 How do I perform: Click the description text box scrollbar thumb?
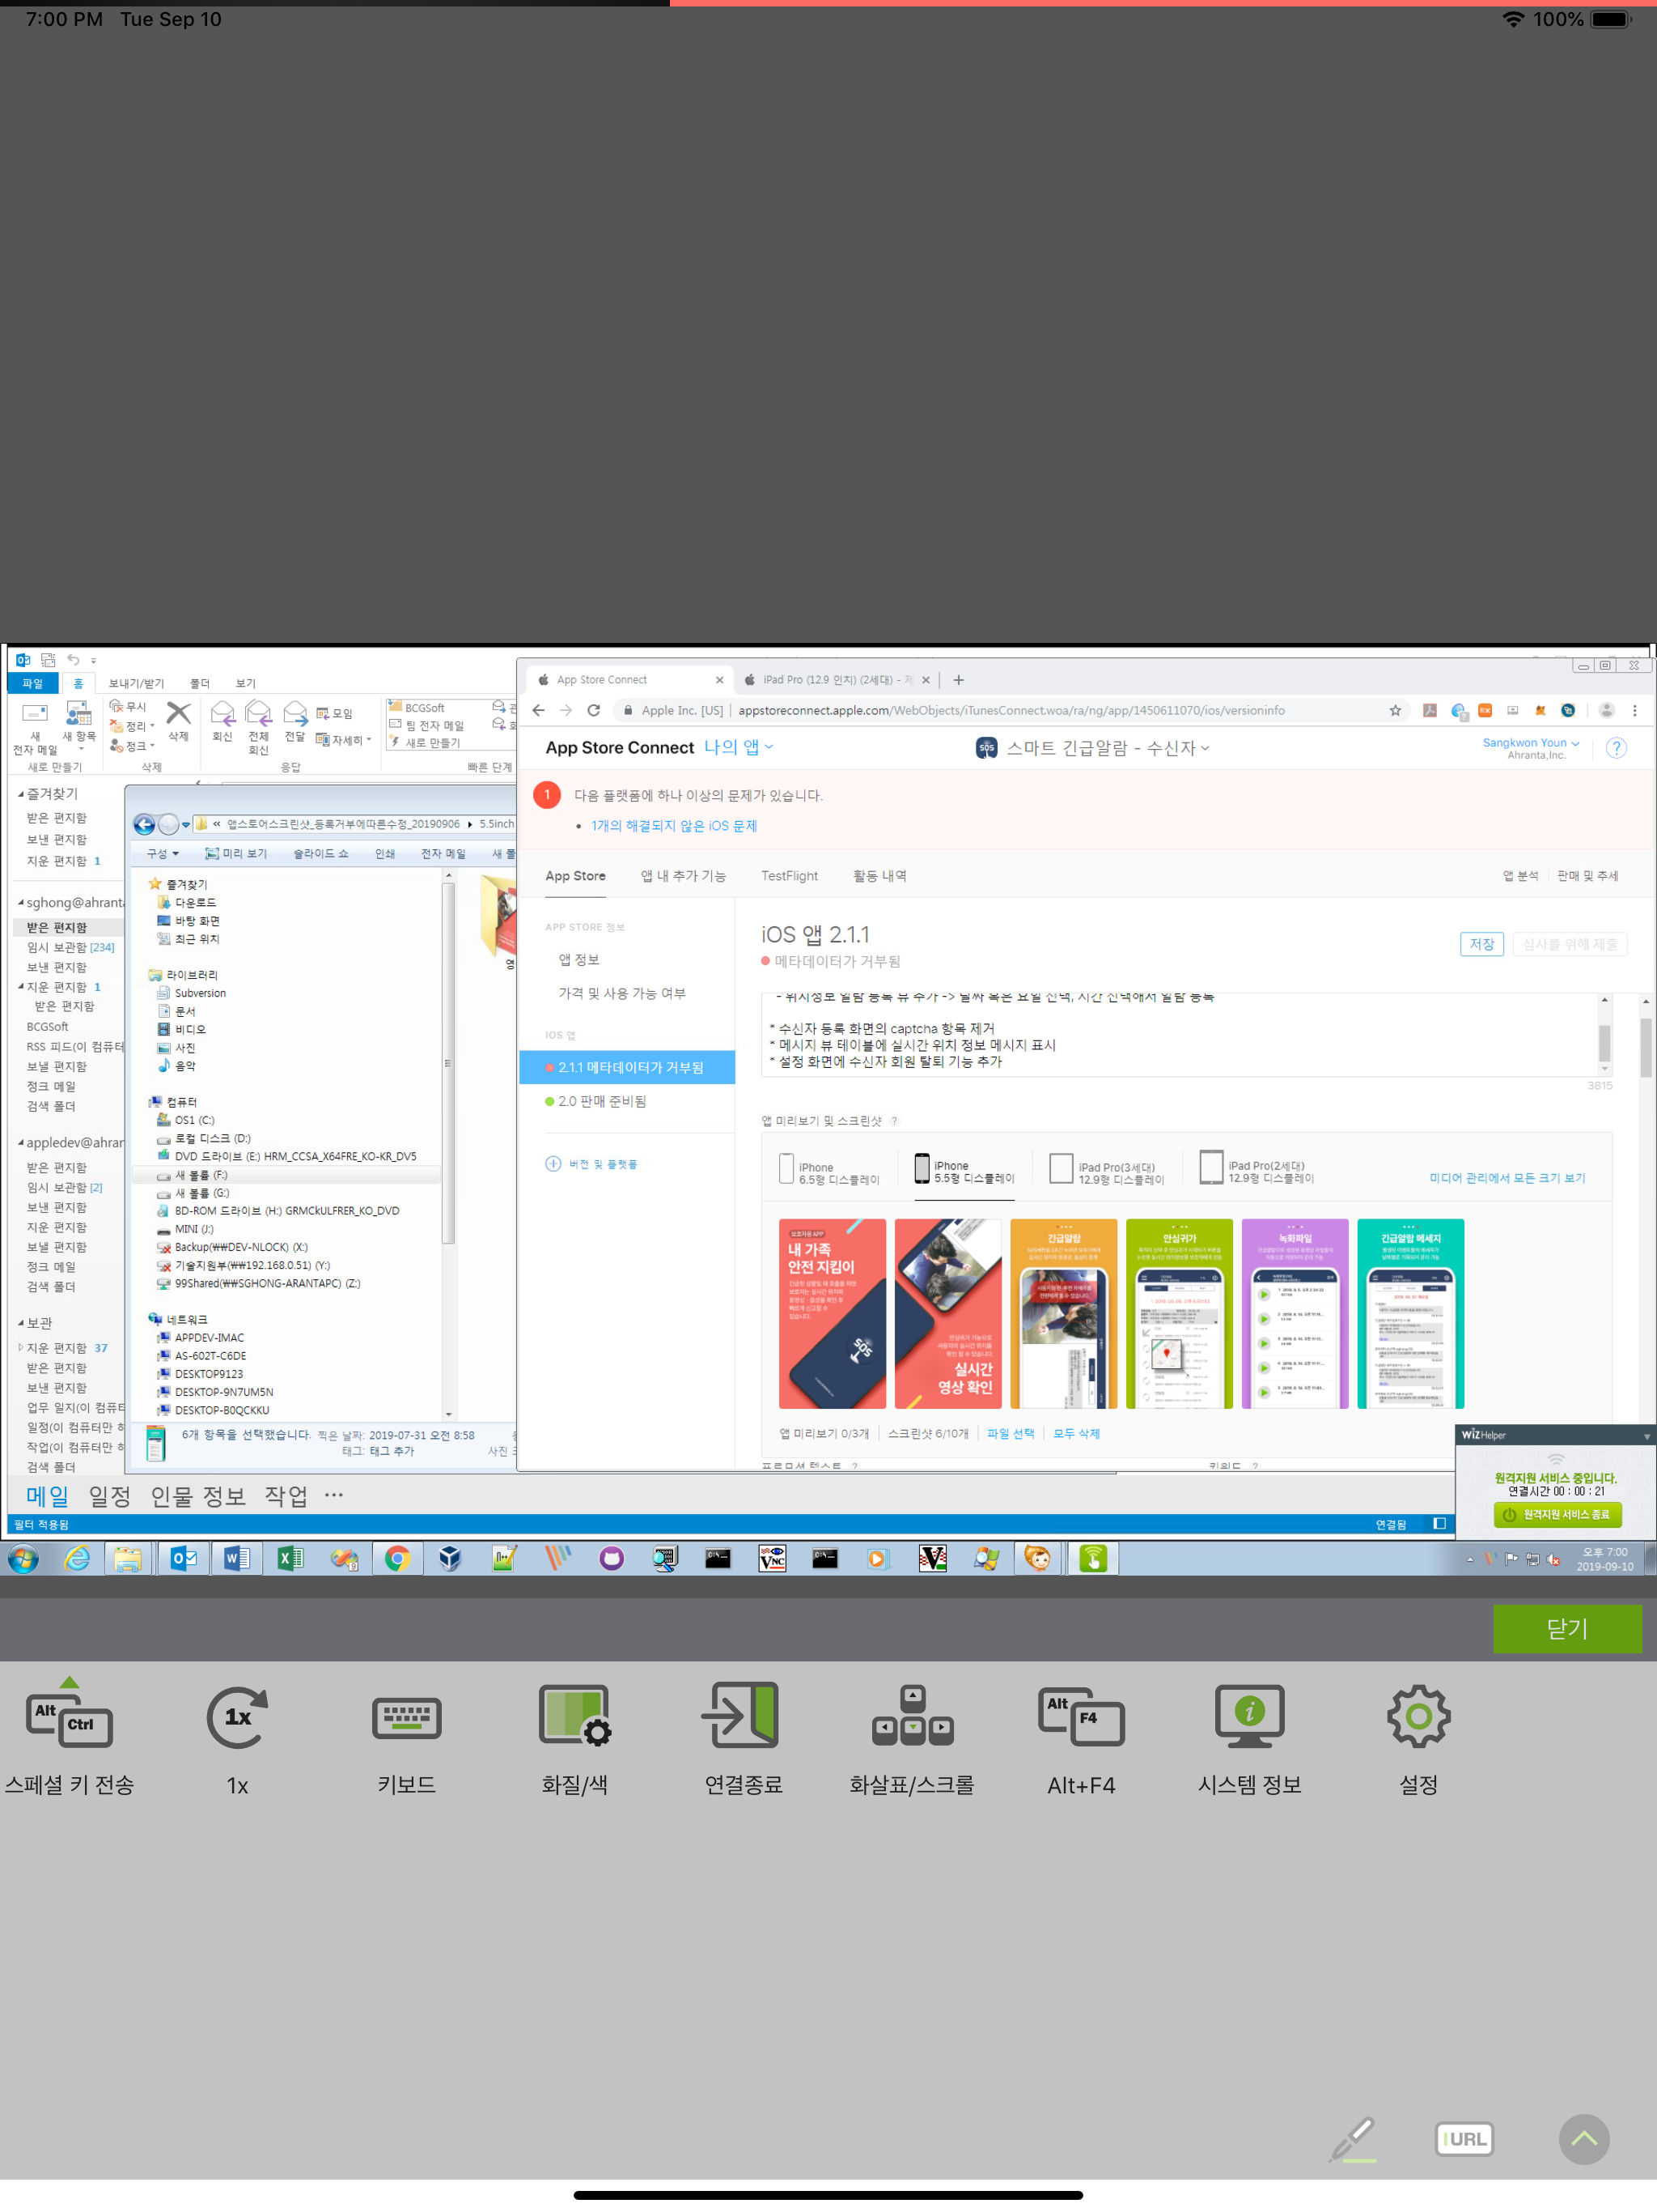(1604, 1042)
